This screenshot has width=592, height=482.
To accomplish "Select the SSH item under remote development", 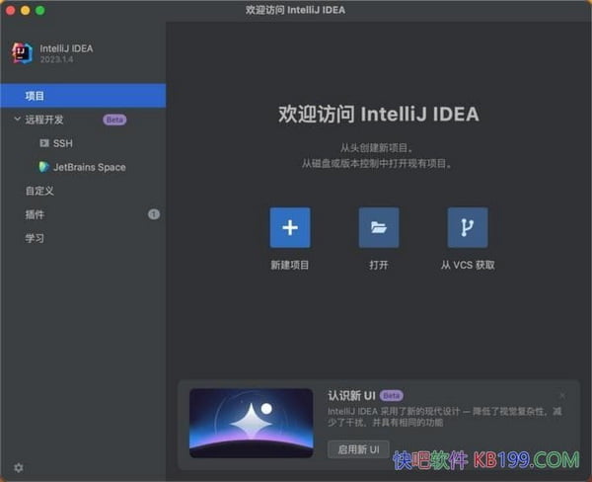I will tap(63, 143).
